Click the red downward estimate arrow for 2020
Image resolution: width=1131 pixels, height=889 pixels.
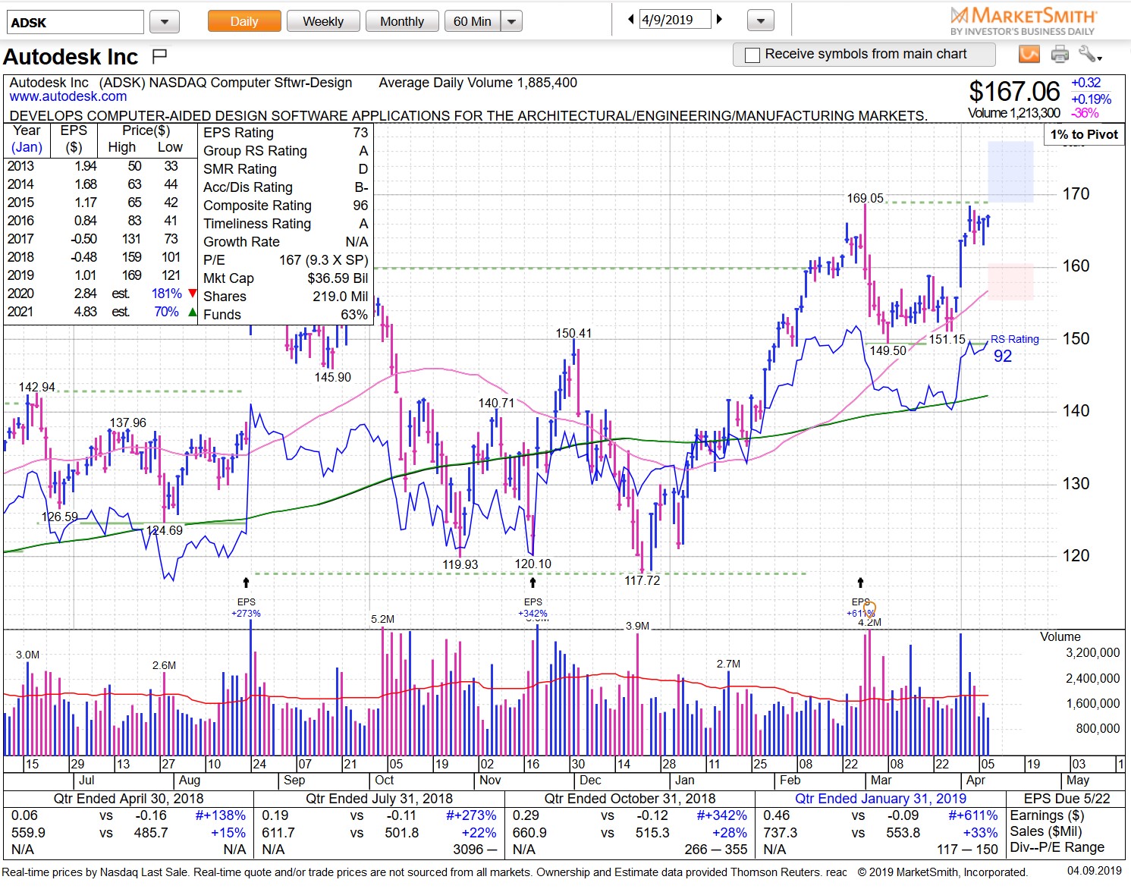[192, 293]
